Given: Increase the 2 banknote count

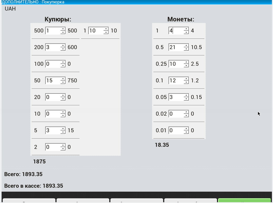Looking at the screenshot, I should click(x=63, y=145).
